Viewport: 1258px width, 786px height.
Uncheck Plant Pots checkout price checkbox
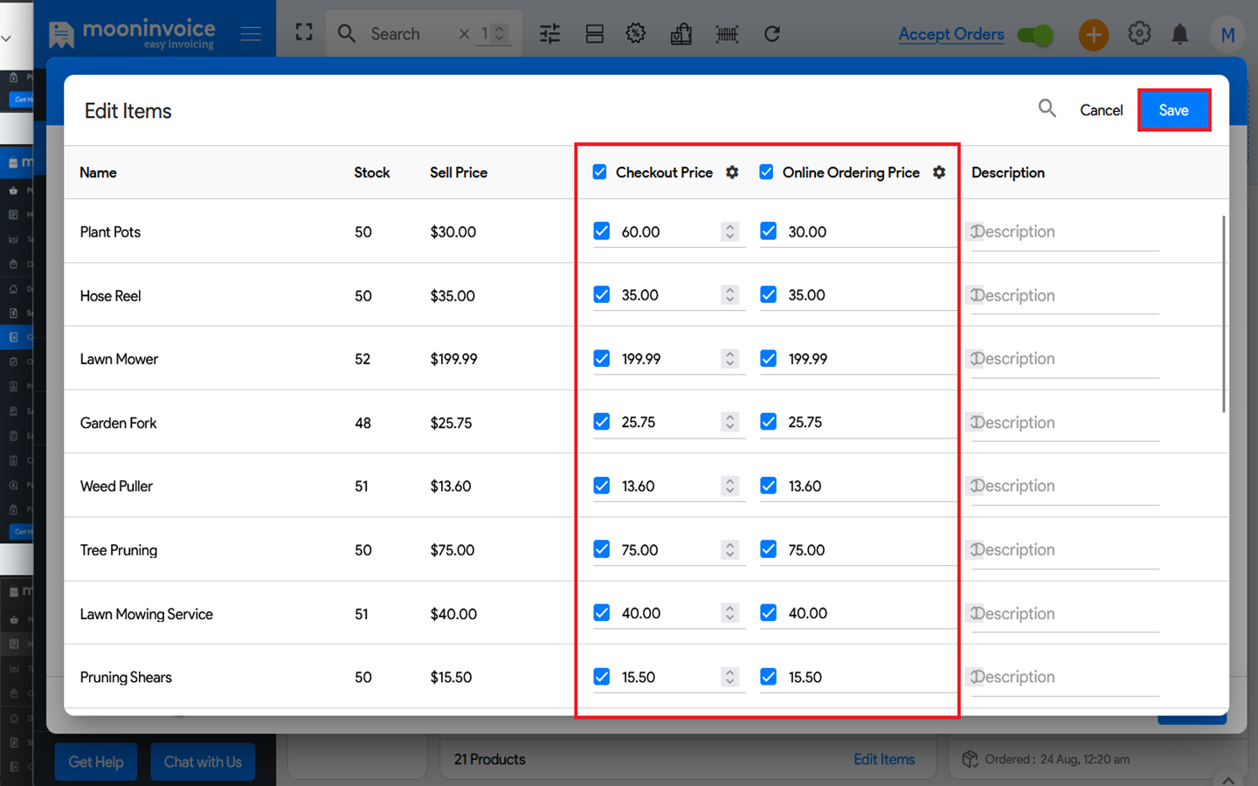click(602, 231)
